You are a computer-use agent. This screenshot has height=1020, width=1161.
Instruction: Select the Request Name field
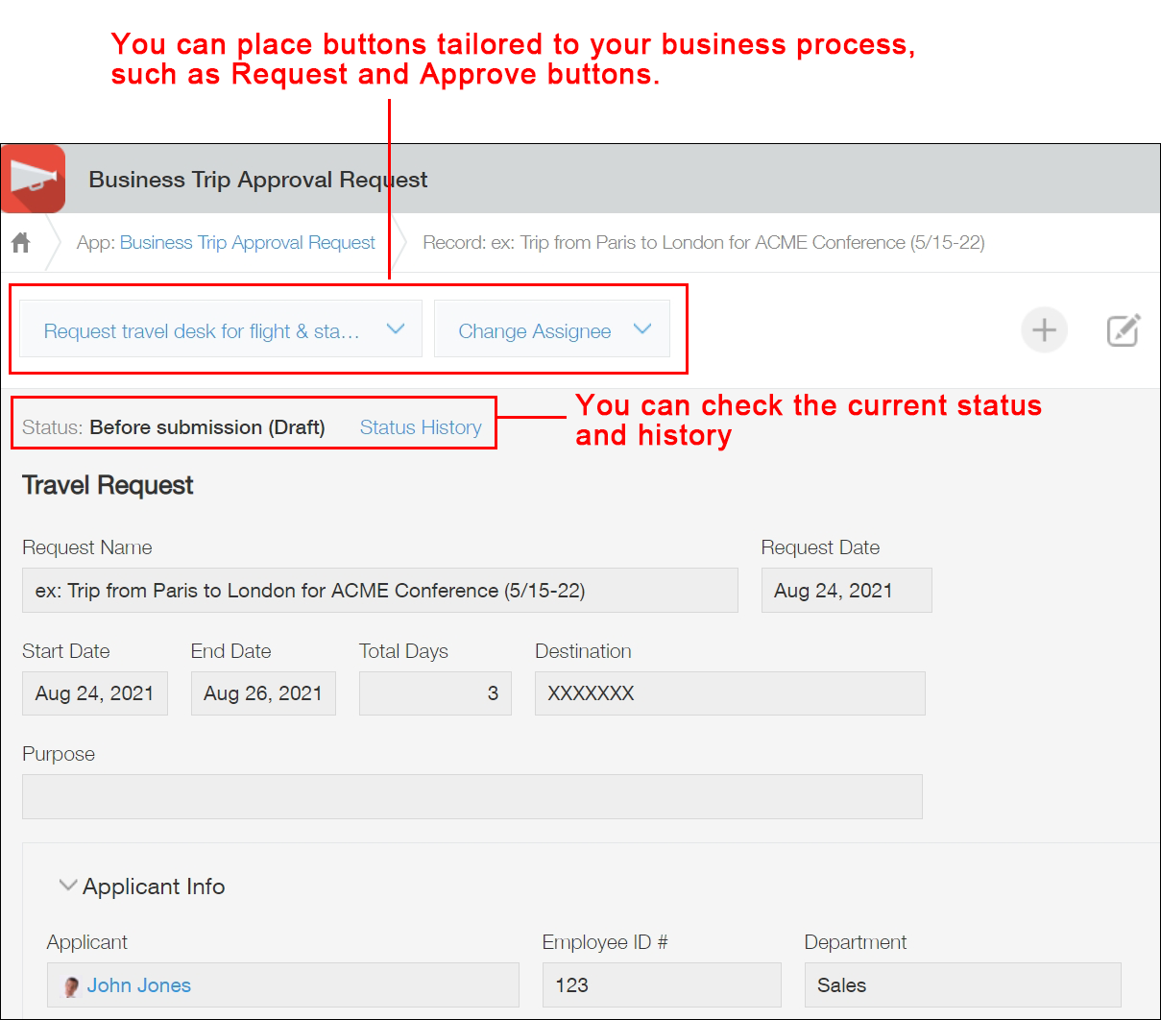pos(379,590)
